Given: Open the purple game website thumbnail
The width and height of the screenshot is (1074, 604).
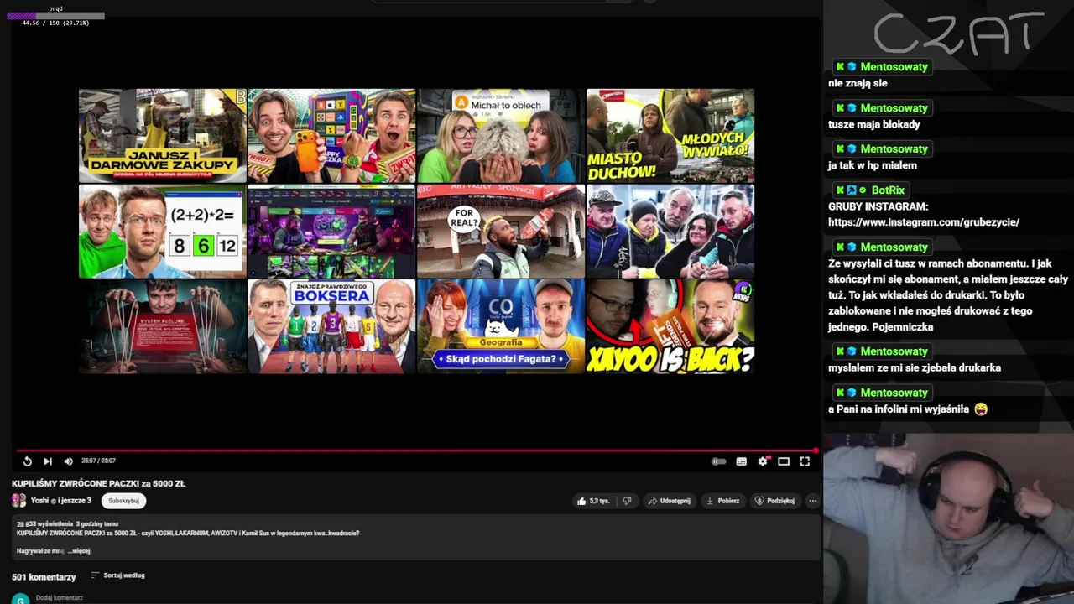Looking at the screenshot, I should 331,231.
